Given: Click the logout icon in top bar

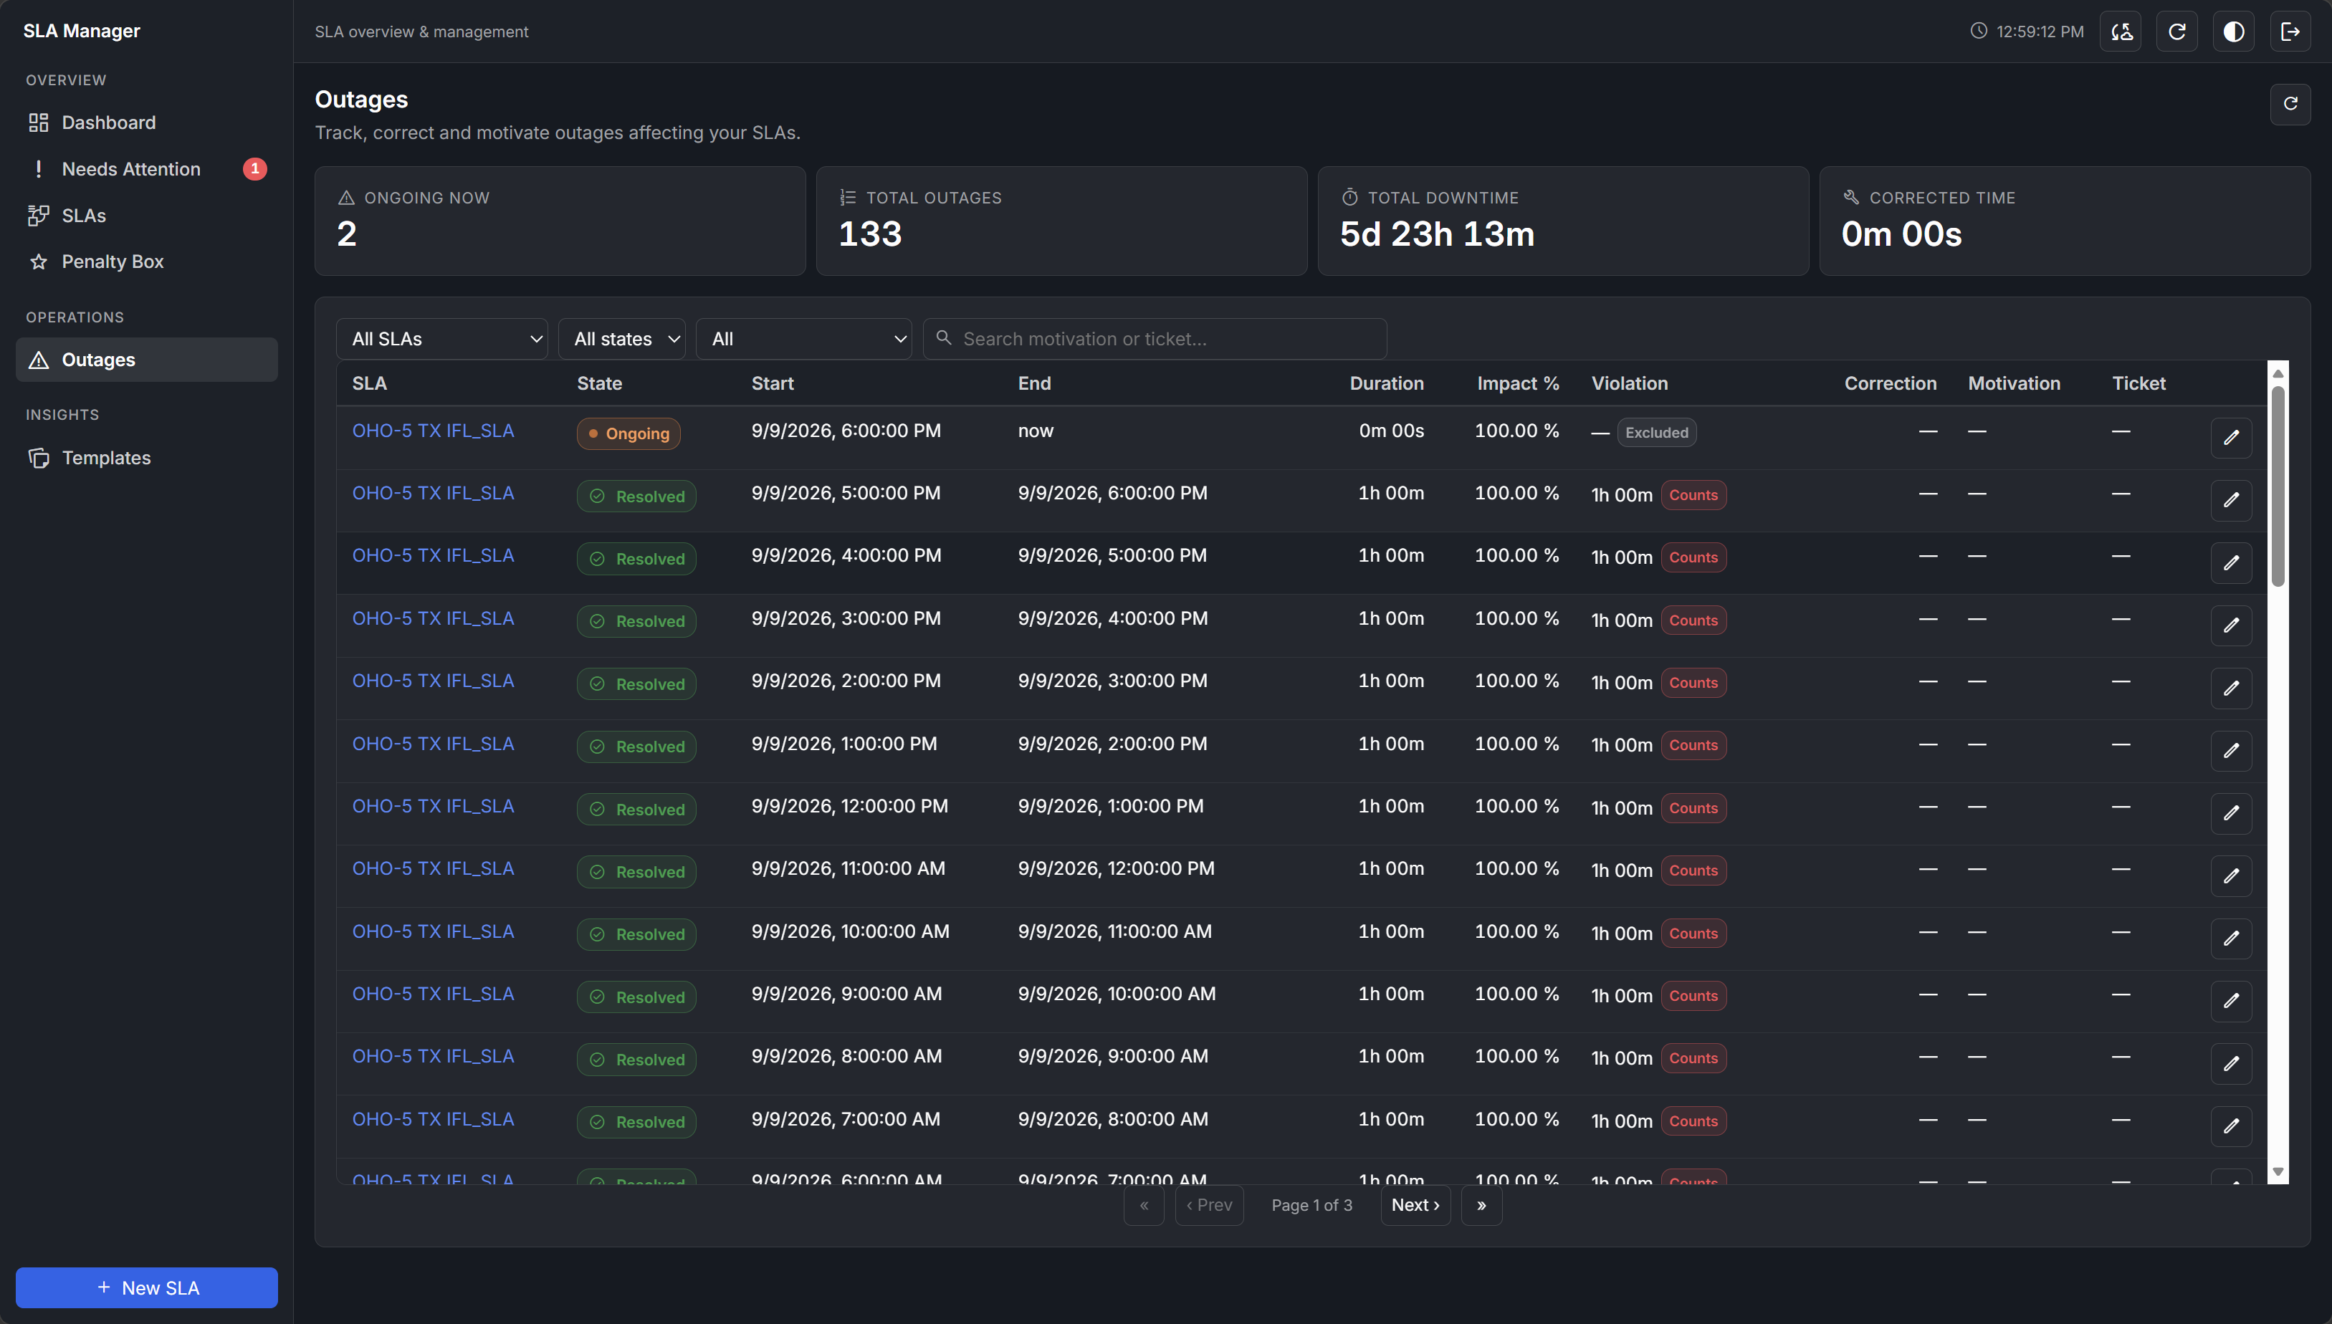Looking at the screenshot, I should pos(2290,32).
